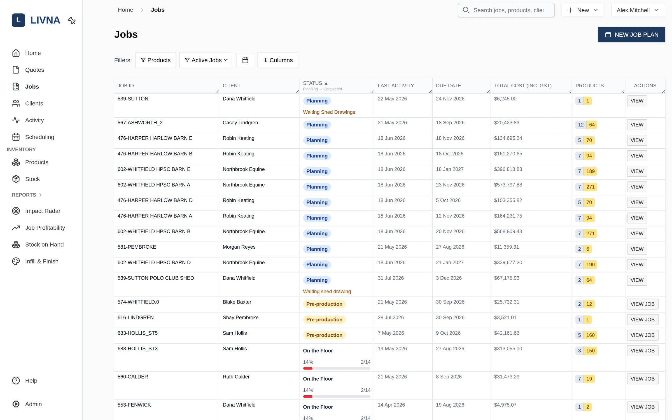
Task: Expand the Active Jobs filter dropdown
Action: [206, 60]
